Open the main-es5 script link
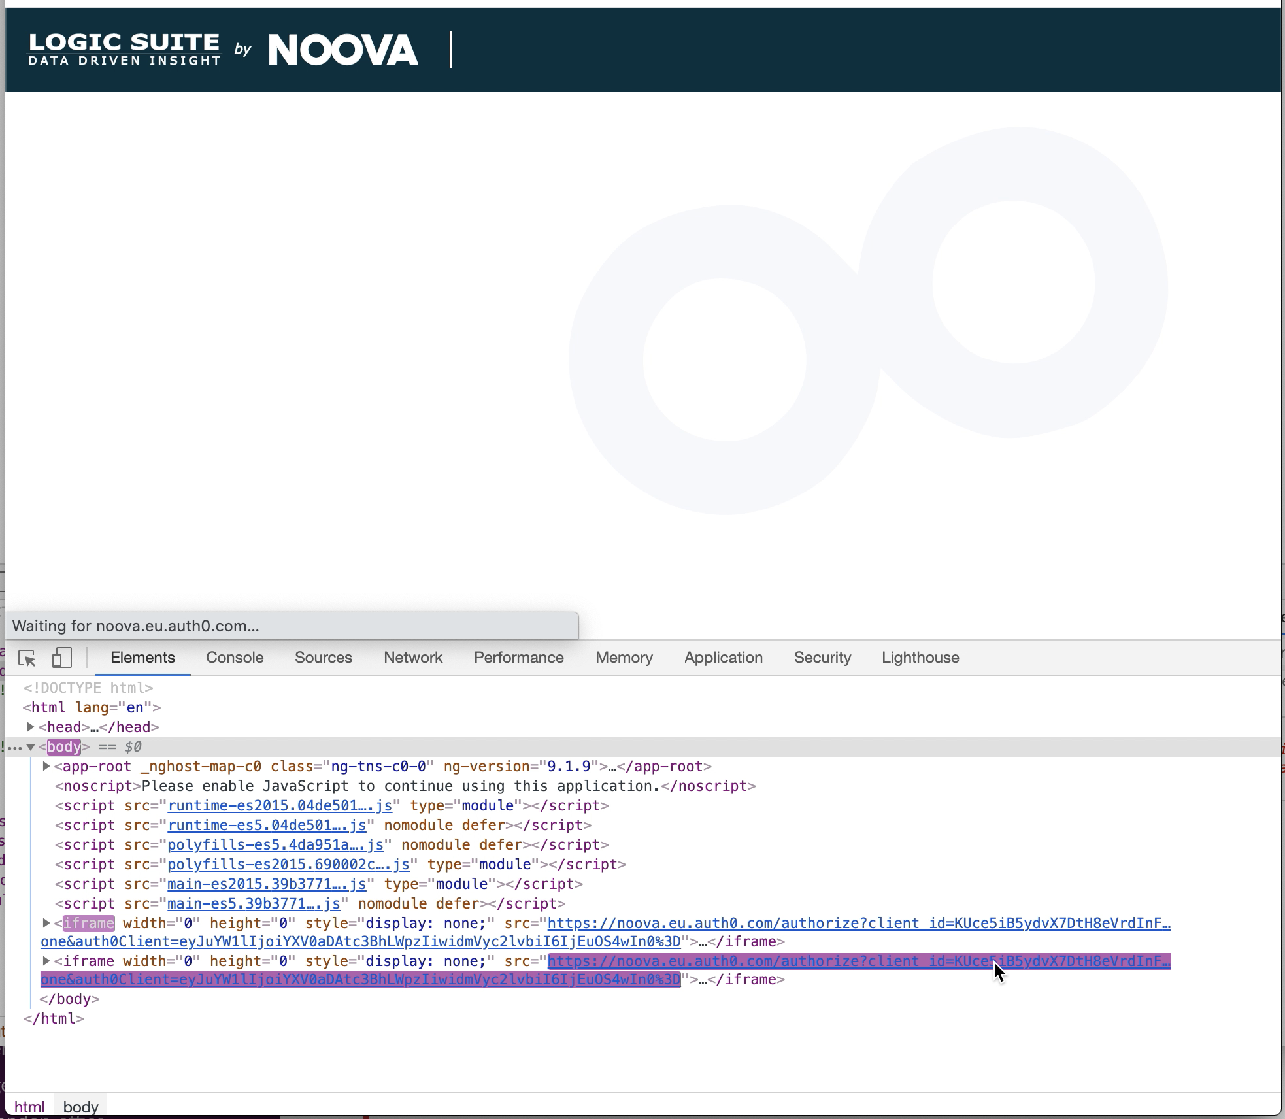This screenshot has height=1119, width=1285. (x=254, y=903)
